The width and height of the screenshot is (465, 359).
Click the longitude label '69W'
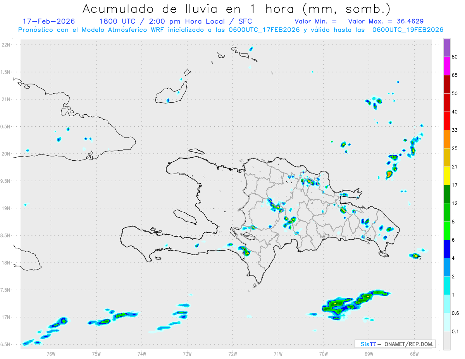pos(369,353)
